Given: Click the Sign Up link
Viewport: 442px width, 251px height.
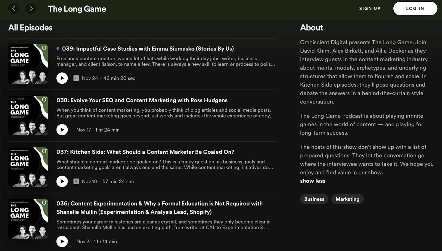Looking at the screenshot, I should [370, 9].
